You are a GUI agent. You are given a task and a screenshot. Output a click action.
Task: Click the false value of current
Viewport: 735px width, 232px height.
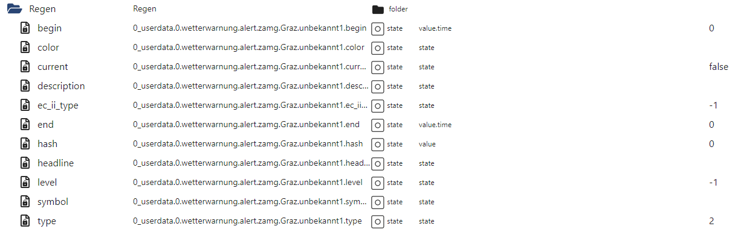click(719, 67)
